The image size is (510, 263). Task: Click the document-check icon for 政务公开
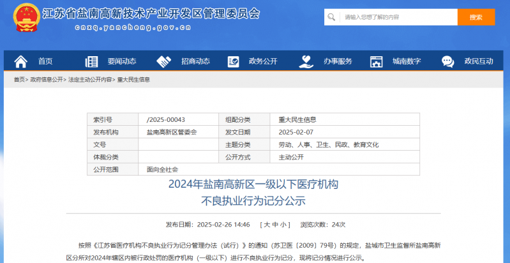tap(233, 61)
